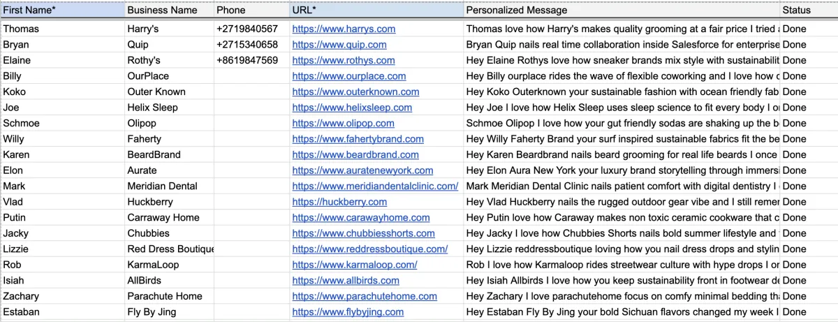This screenshot has height=322, width=838.
Task: Select the Fly By Jing business name cell
Action: coord(169,312)
